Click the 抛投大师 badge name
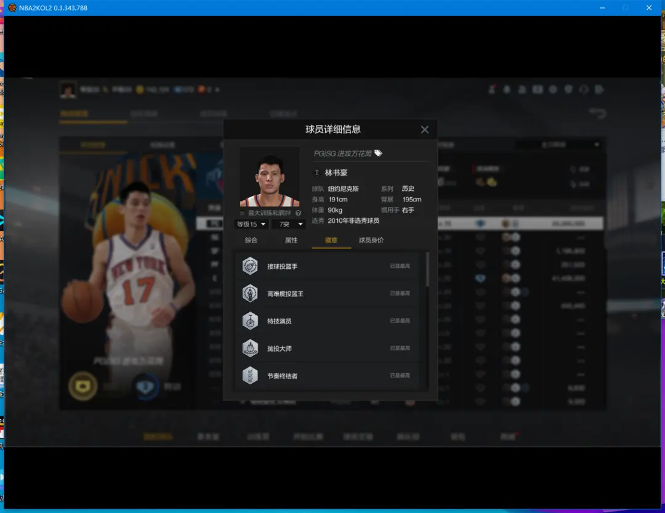The width and height of the screenshot is (665, 513). pos(279,349)
